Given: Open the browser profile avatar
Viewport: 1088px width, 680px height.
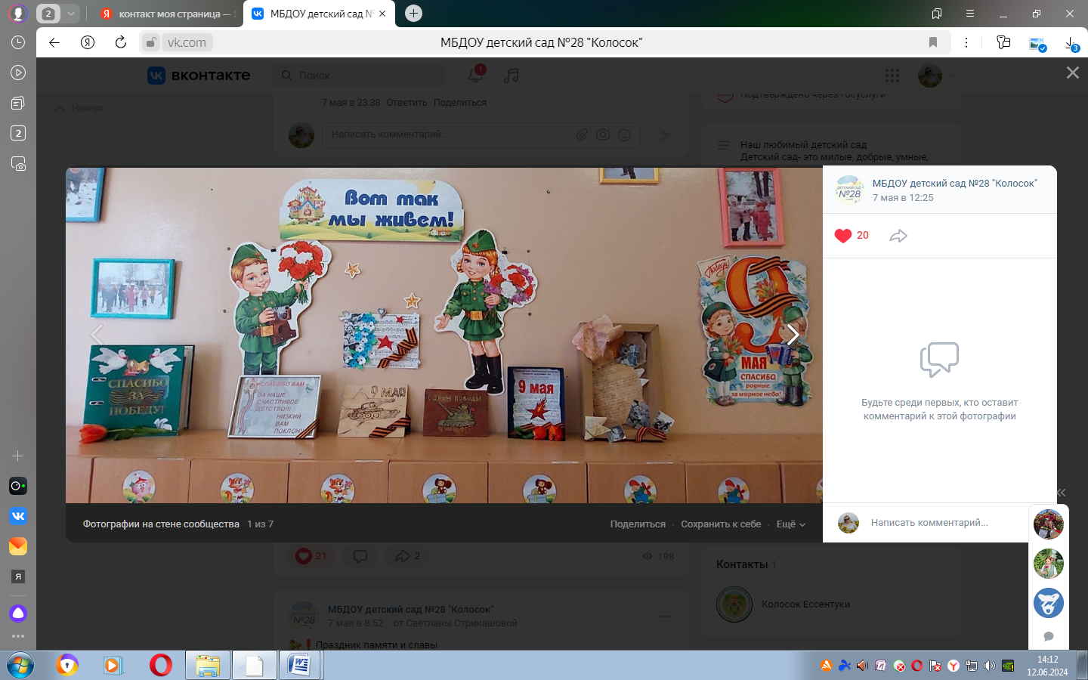Looking at the screenshot, I should 18,14.
